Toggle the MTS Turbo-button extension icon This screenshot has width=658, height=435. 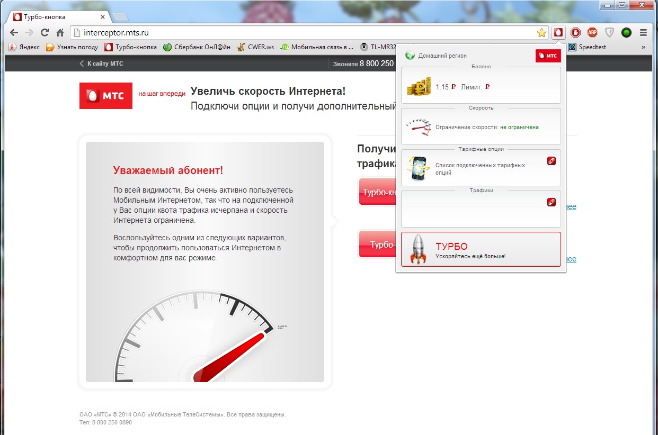[x=557, y=33]
